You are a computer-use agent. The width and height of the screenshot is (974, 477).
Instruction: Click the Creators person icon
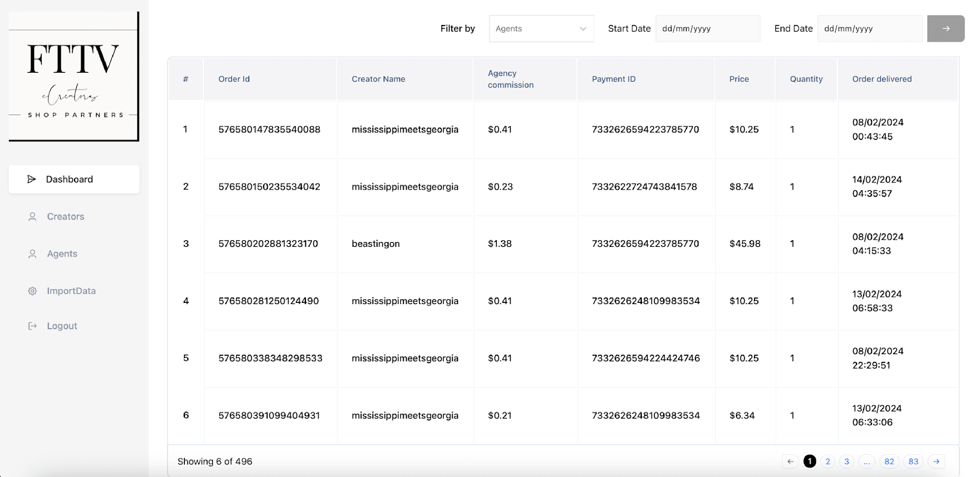coord(32,217)
